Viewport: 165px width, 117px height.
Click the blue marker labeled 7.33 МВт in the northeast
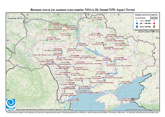115,44
